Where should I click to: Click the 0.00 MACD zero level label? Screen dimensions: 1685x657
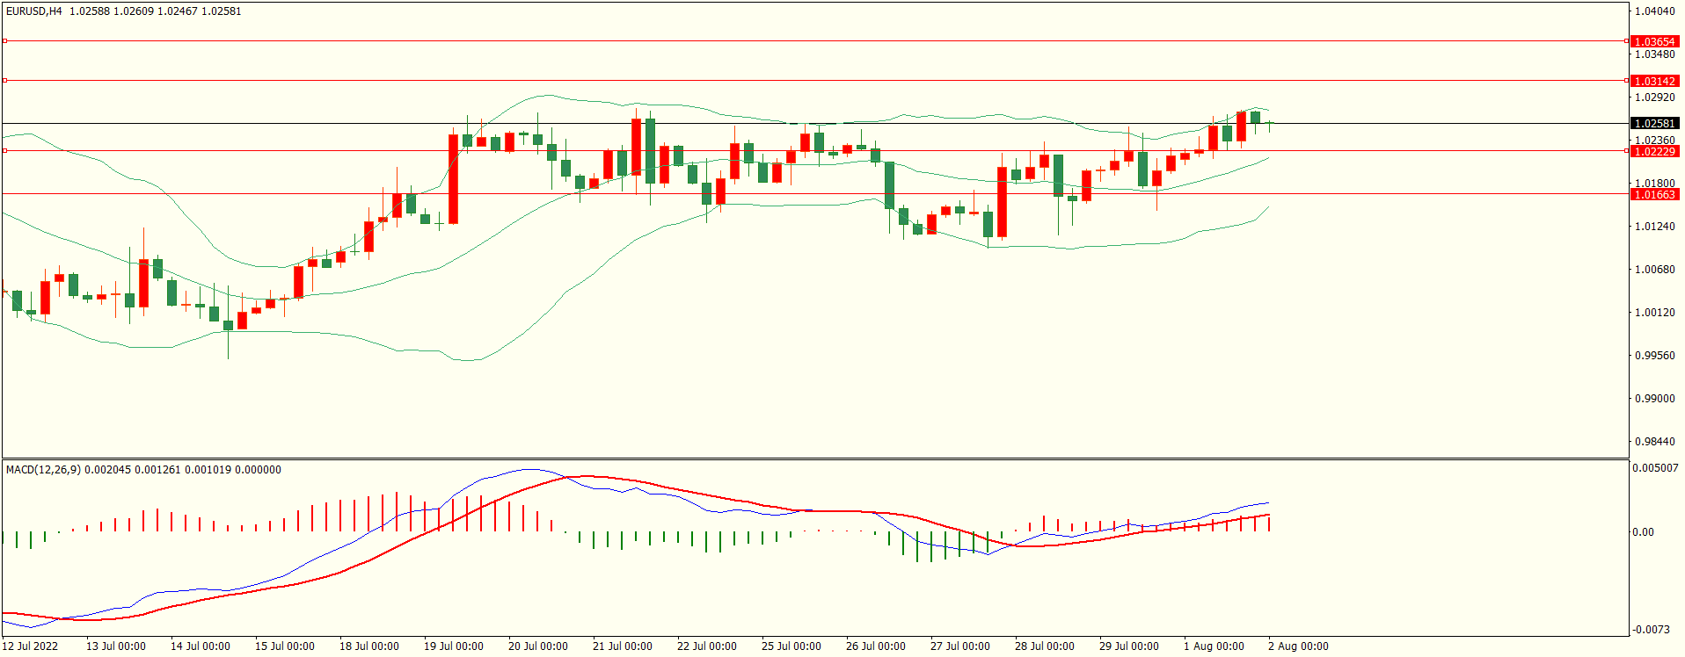point(1643,532)
